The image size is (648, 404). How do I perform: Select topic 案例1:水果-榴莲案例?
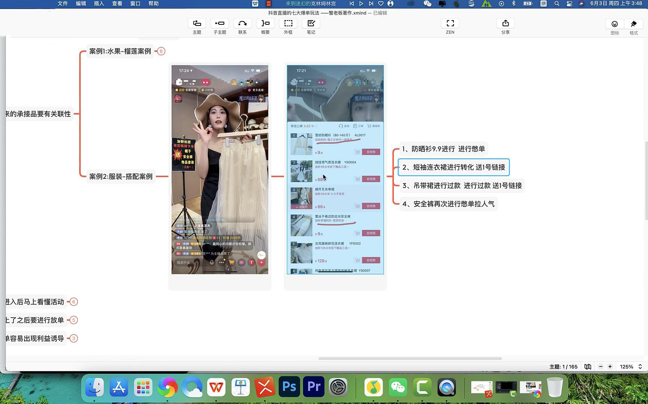pos(120,51)
